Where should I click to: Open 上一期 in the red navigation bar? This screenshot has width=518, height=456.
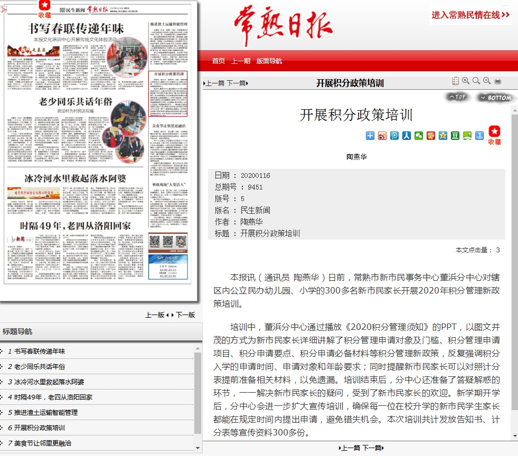pos(240,61)
